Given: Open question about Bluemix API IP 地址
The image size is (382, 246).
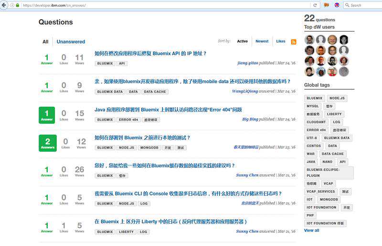Looking at the screenshot, I should pyautogui.click(x=150, y=53).
